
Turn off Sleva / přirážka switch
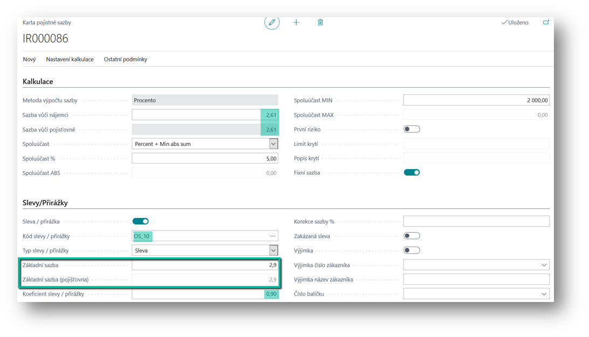coord(140,221)
